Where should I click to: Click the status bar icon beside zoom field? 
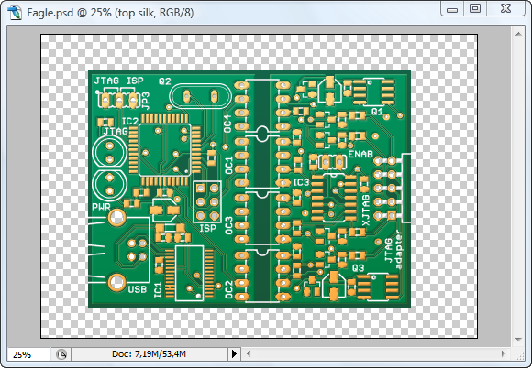pyautogui.click(x=61, y=354)
